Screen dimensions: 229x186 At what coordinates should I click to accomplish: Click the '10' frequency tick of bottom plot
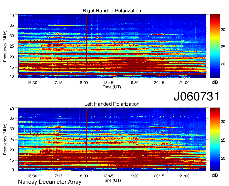point(12,170)
